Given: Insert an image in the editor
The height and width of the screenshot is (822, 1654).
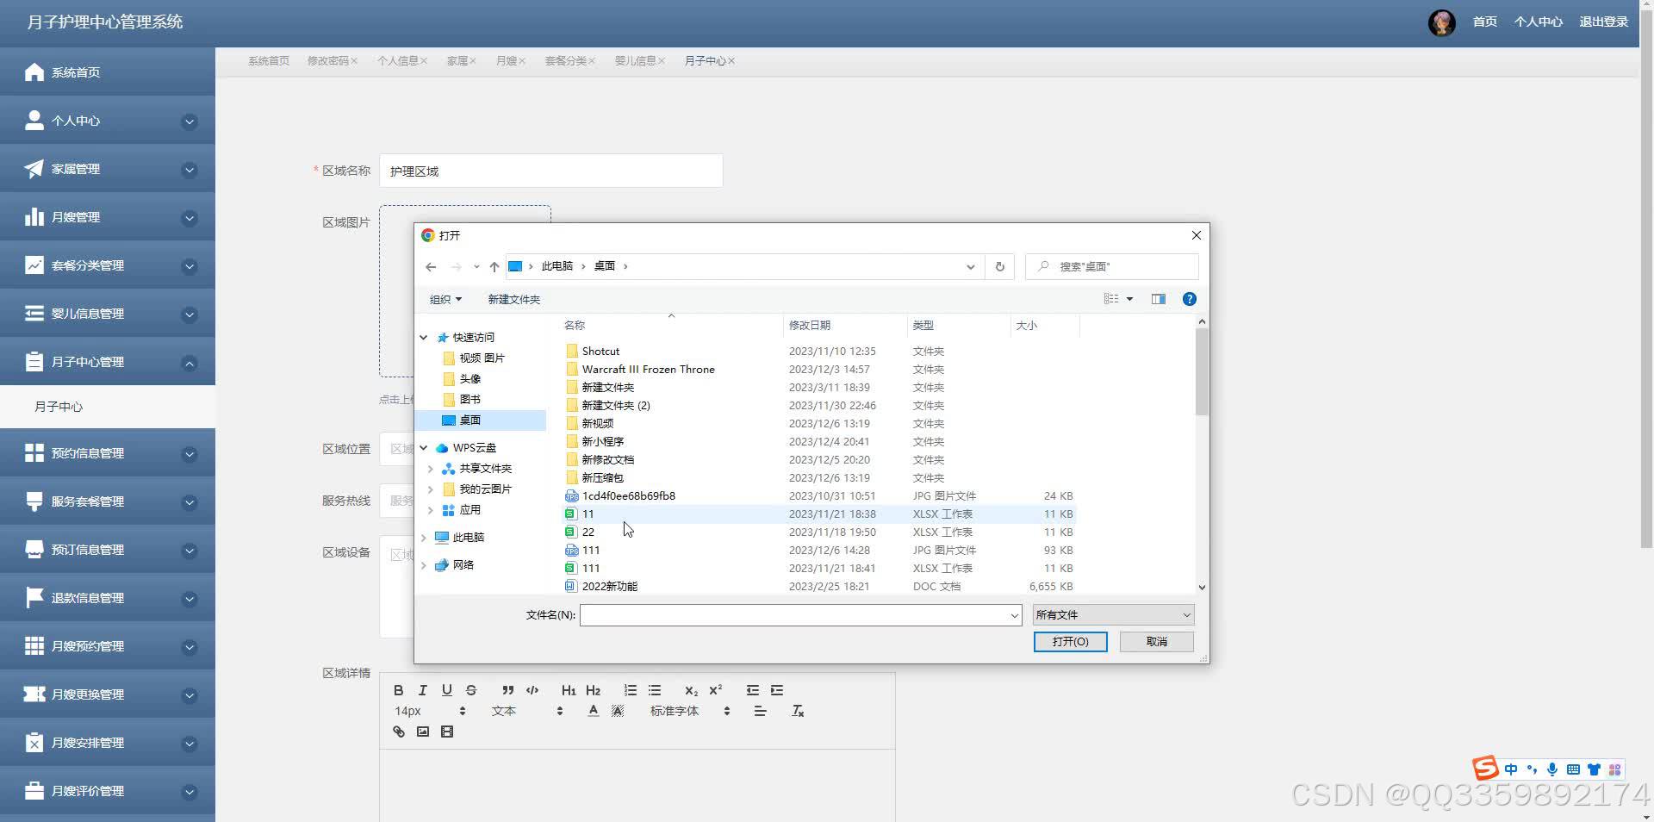Looking at the screenshot, I should tap(422, 732).
